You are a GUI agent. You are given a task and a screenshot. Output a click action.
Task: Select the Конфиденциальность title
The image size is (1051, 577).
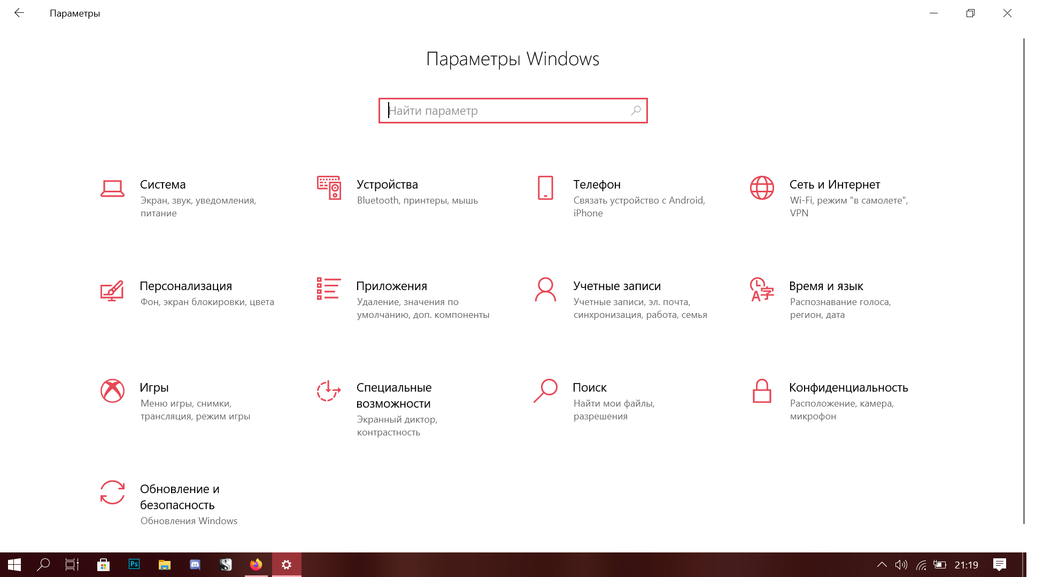pos(849,387)
